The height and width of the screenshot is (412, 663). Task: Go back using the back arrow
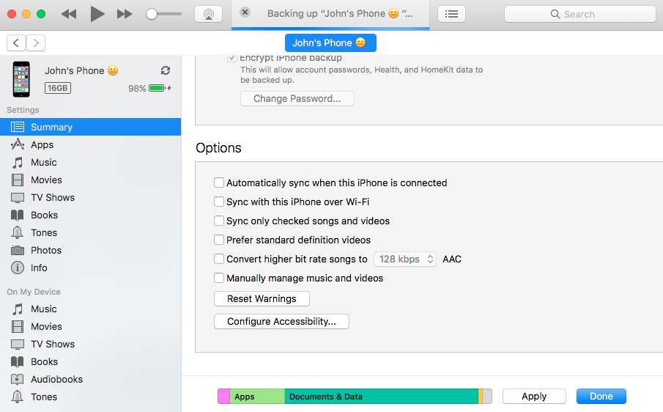17,43
